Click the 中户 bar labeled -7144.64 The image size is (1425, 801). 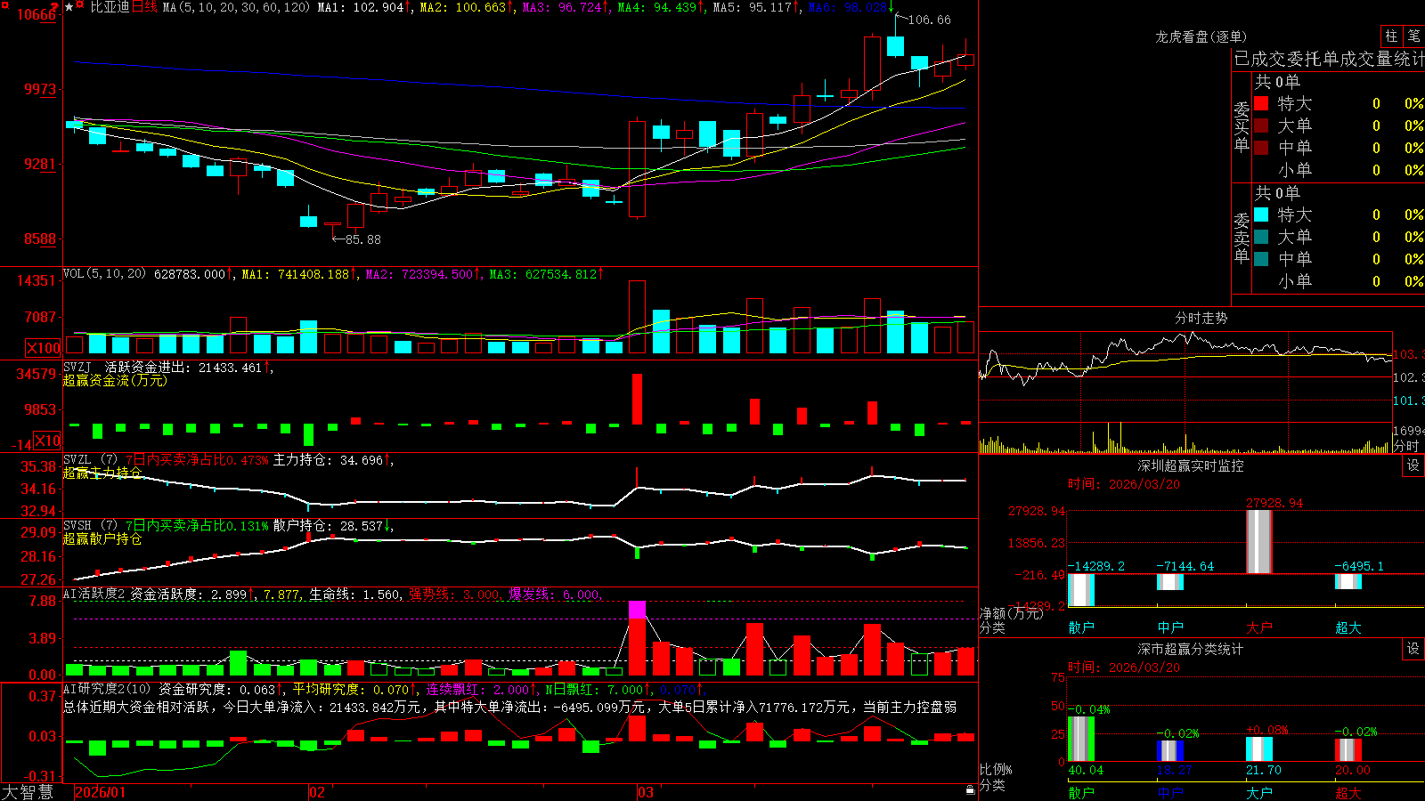coord(1170,582)
